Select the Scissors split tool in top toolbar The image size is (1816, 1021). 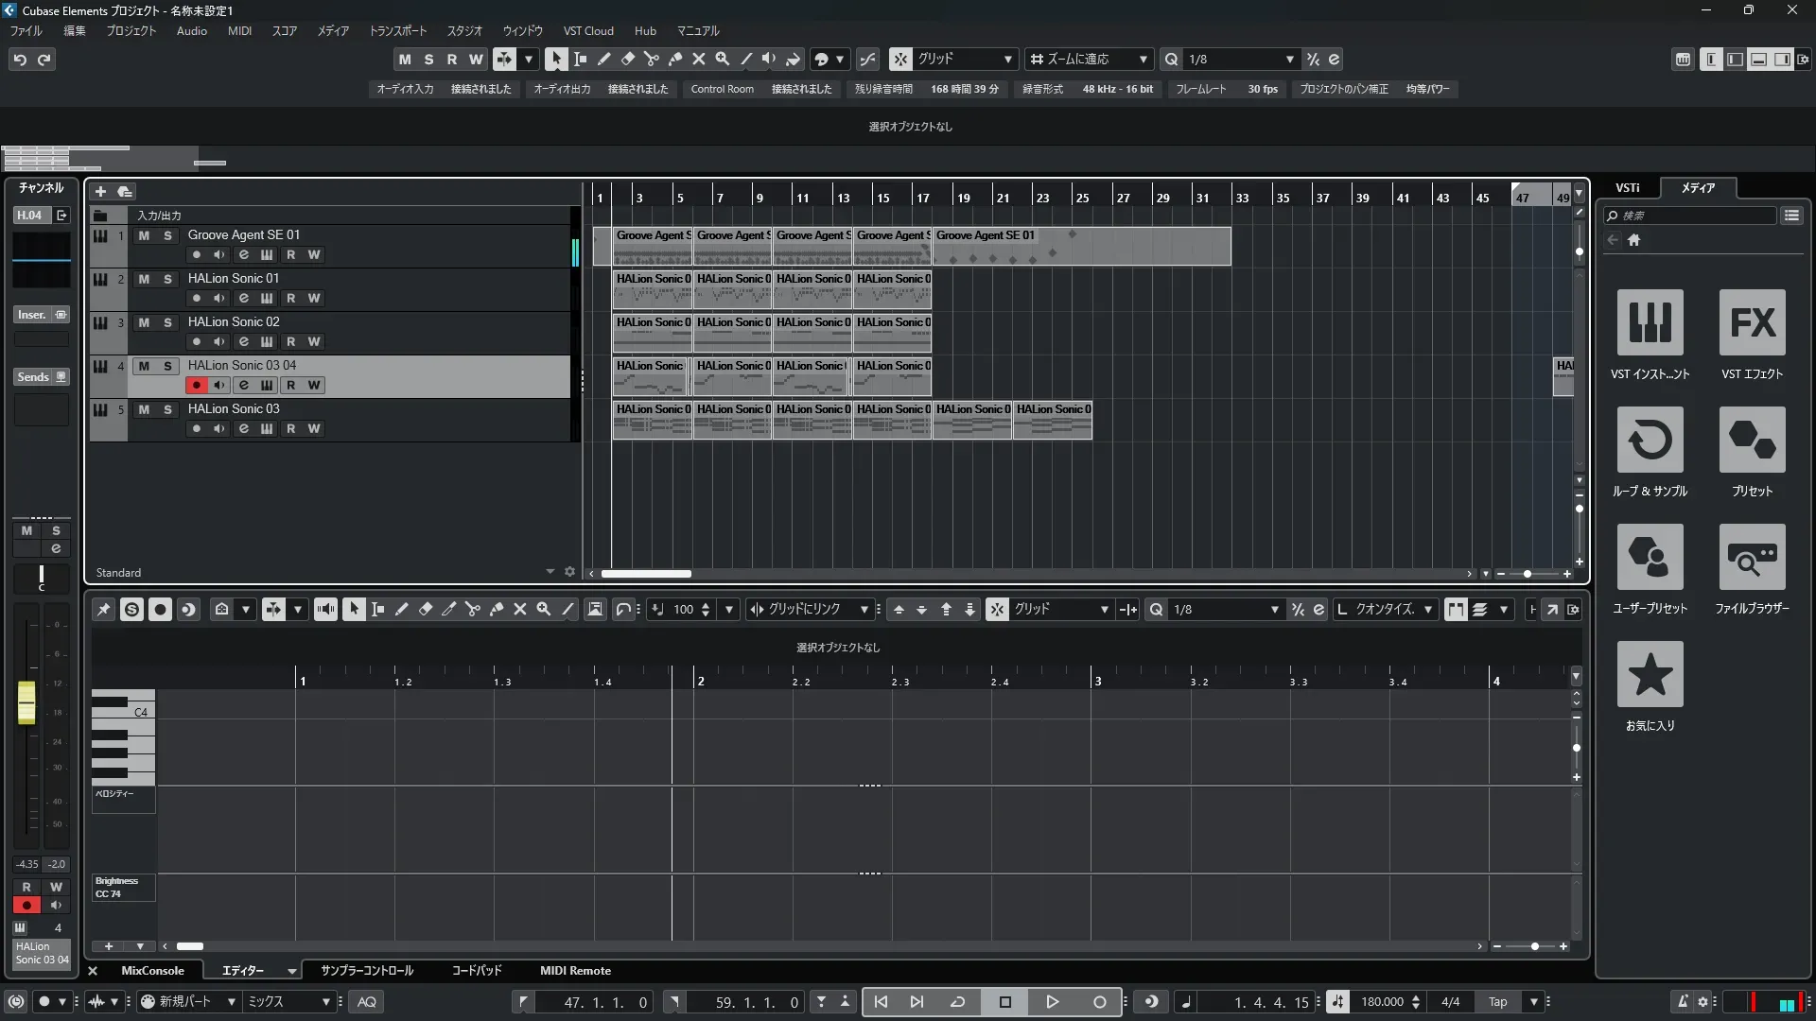(x=651, y=59)
